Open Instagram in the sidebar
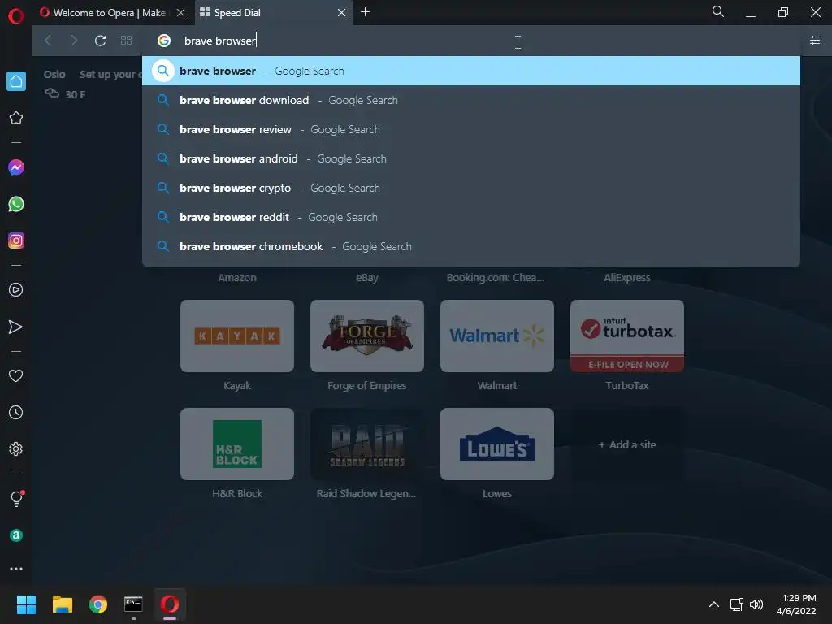 (x=16, y=240)
